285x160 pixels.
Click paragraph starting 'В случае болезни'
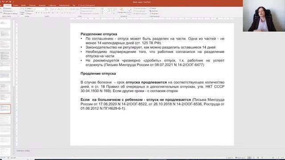(x=152, y=87)
